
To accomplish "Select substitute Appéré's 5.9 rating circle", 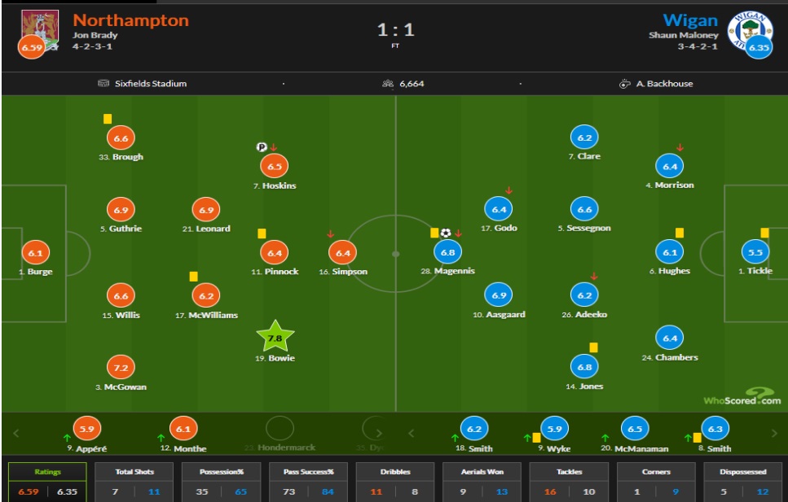I will (x=86, y=428).
